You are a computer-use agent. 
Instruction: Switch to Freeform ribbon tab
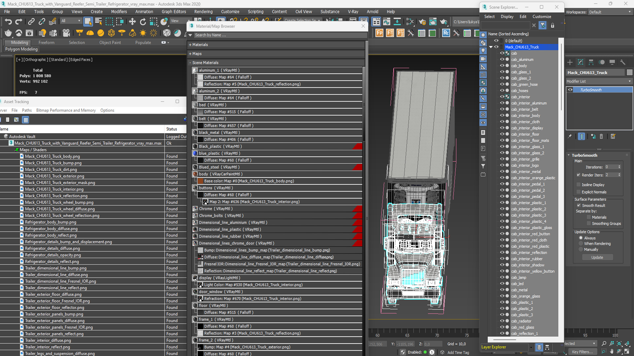(46, 43)
